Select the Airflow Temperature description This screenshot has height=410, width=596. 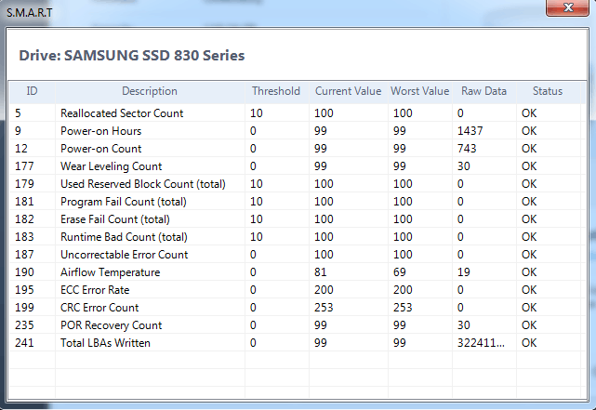tap(111, 272)
